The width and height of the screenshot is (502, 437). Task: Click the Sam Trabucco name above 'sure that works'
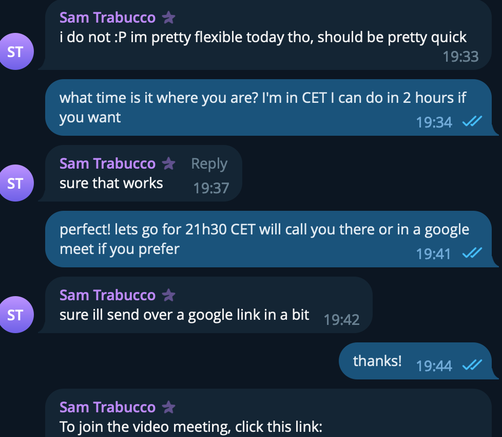[x=107, y=164]
